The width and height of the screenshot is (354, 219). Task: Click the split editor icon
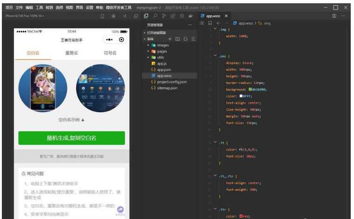(334, 16)
